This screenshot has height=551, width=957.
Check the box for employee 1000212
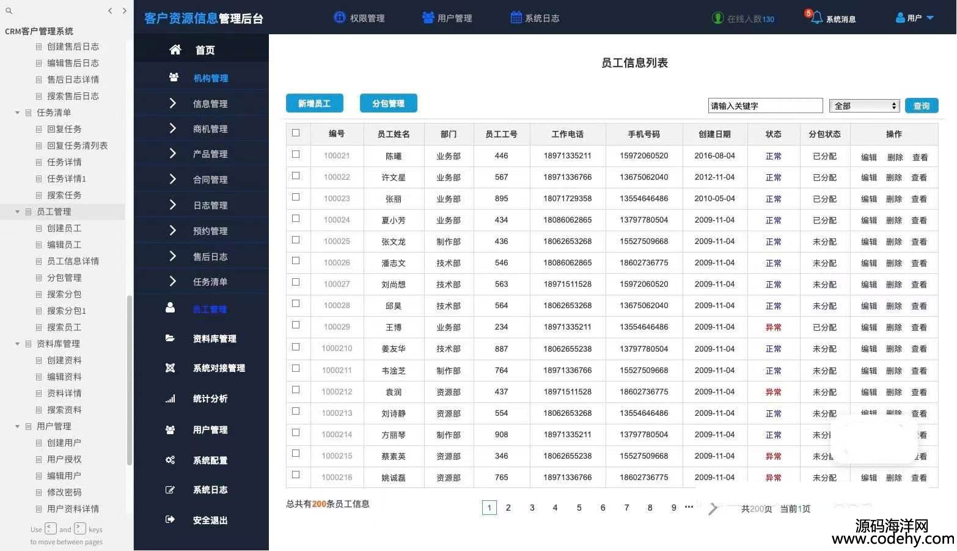click(296, 390)
